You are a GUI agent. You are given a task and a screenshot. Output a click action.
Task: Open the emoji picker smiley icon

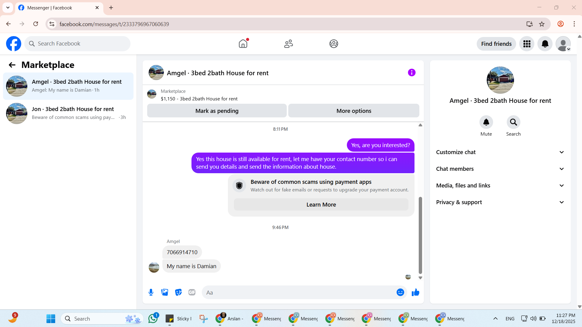400,292
